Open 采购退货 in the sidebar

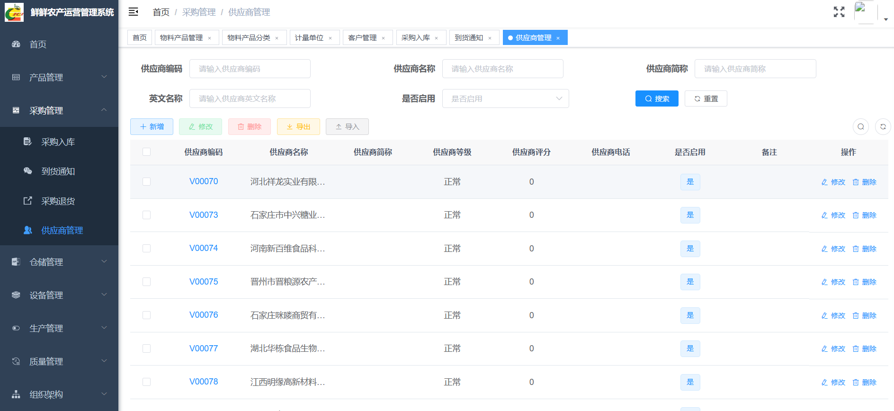tap(58, 201)
